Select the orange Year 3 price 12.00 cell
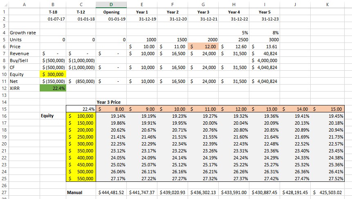 click(203, 47)
